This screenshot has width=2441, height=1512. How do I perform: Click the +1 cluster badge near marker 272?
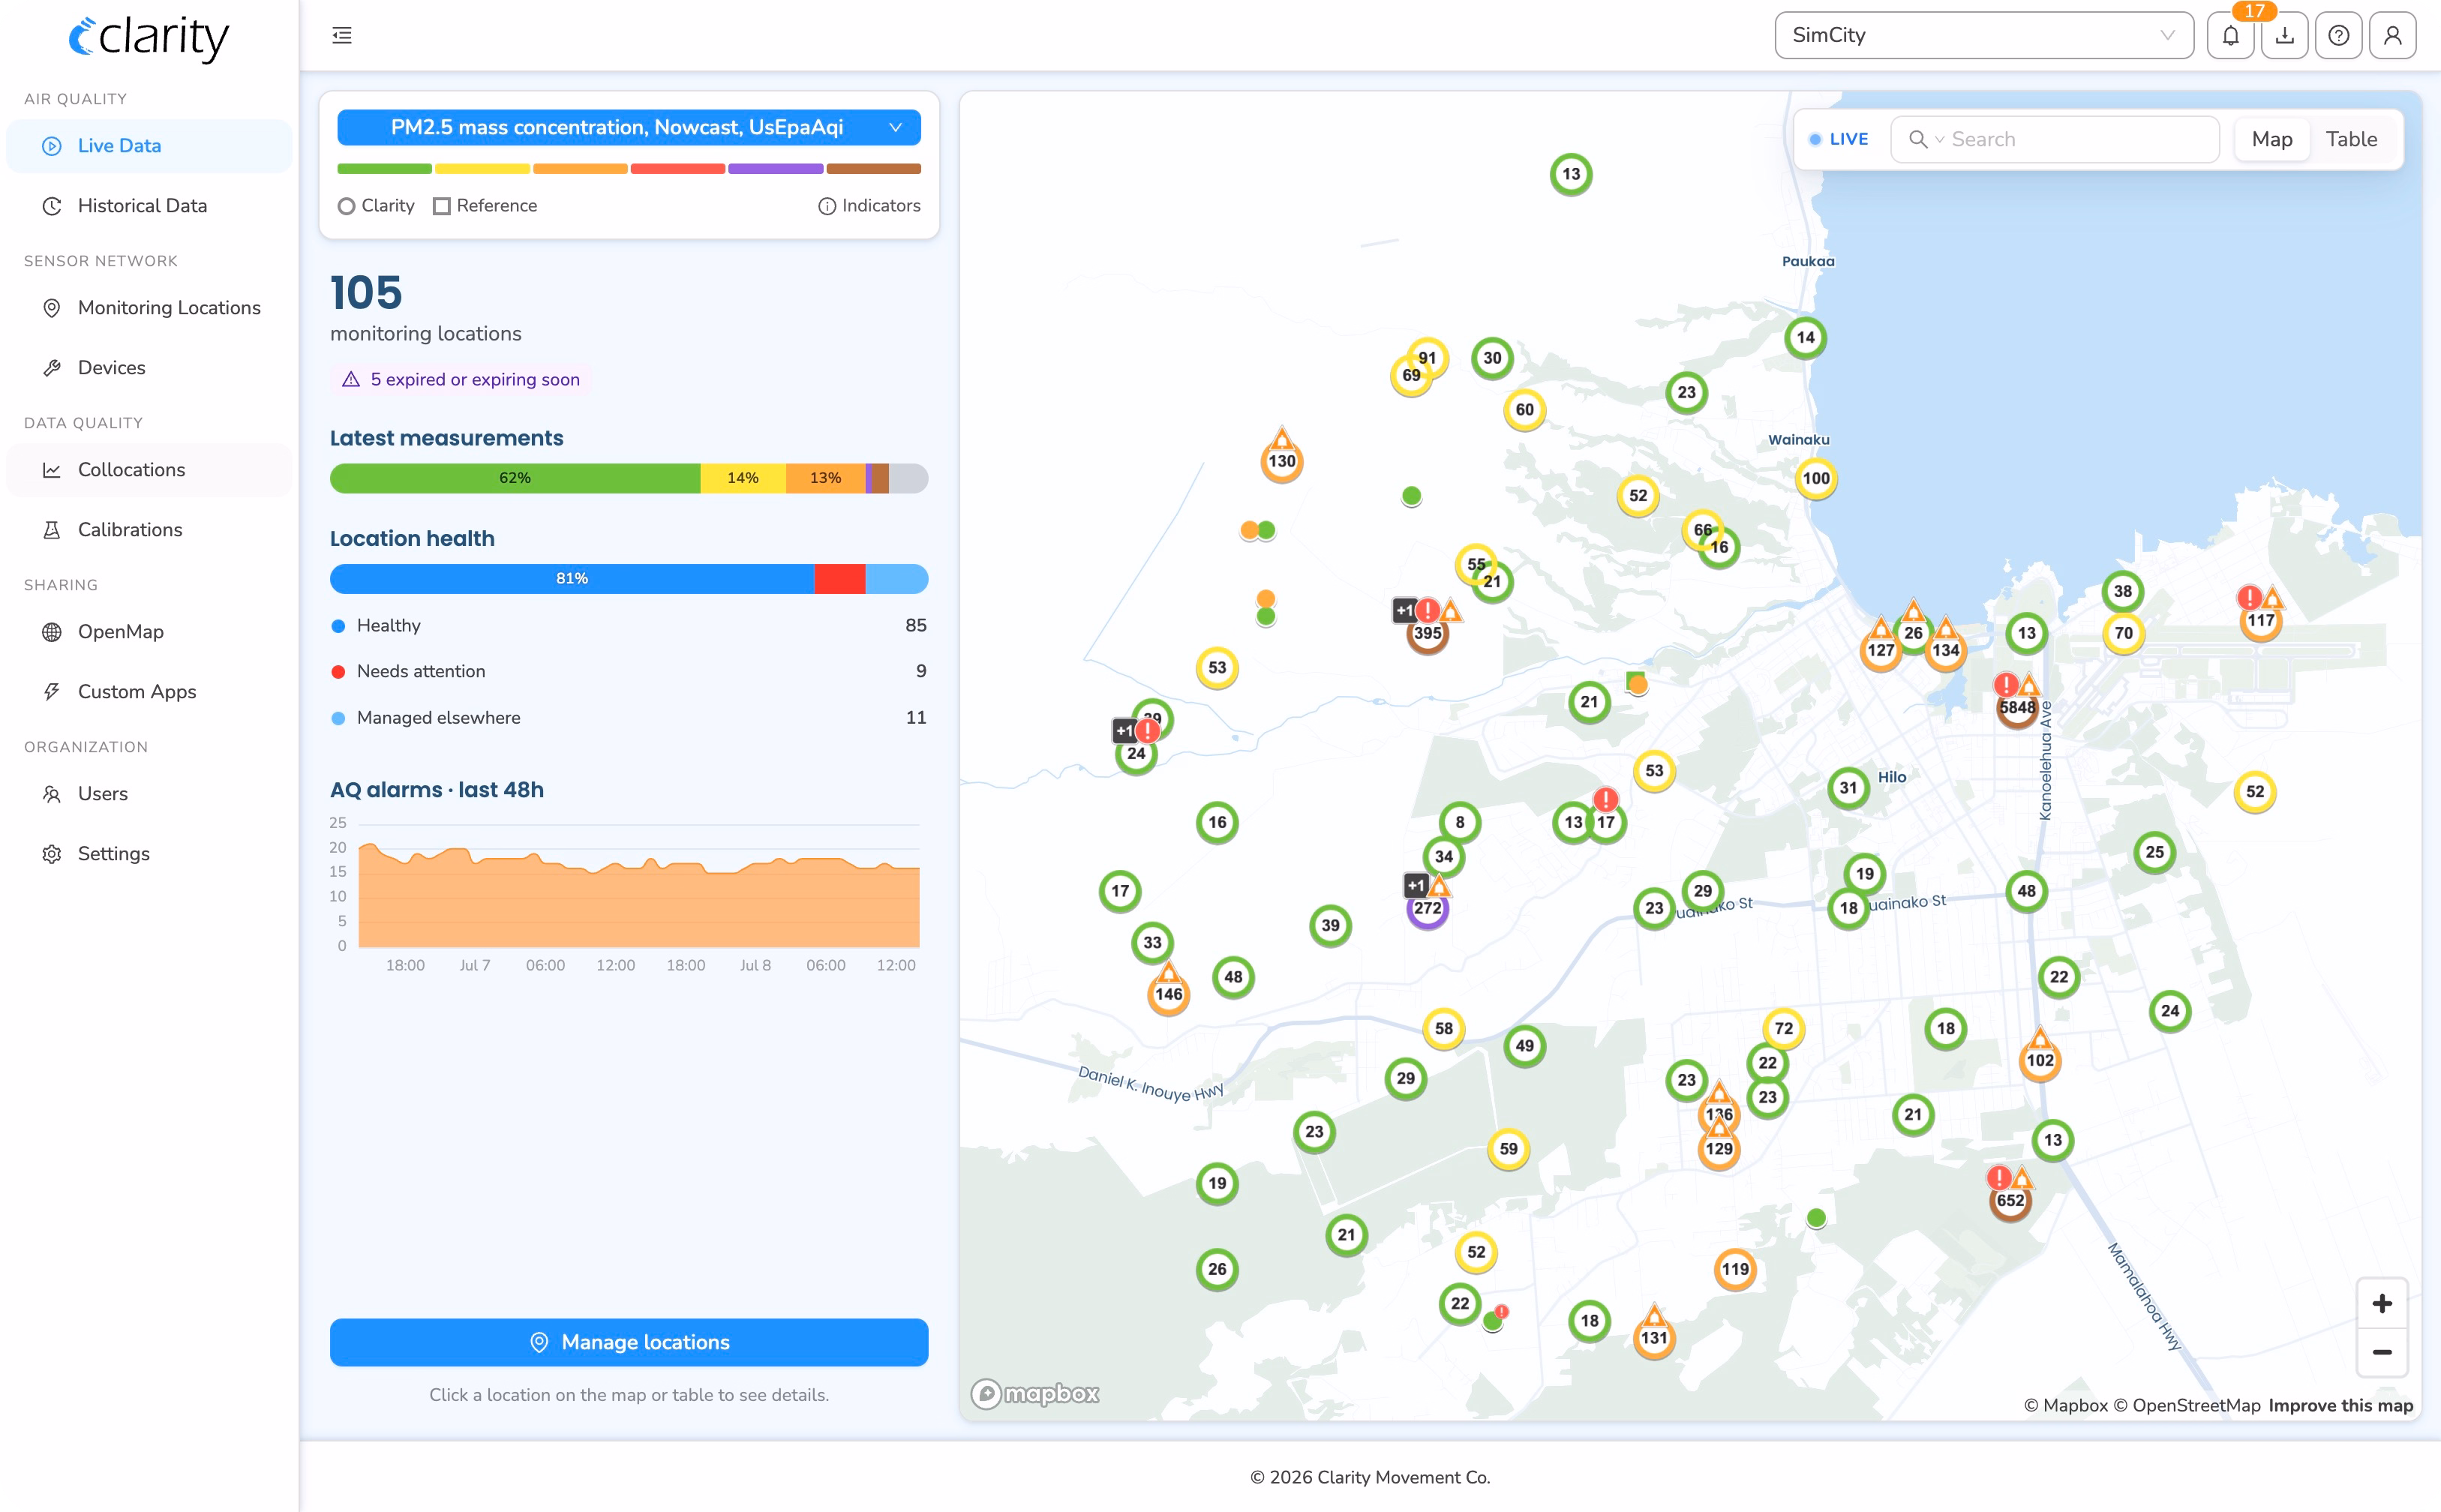1416,885
